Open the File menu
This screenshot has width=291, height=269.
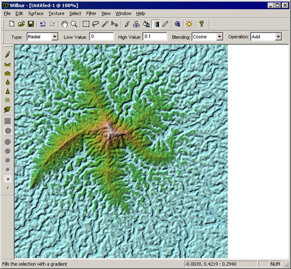point(7,13)
